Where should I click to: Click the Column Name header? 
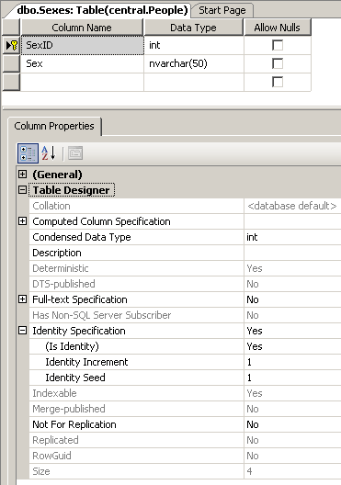[82, 28]
